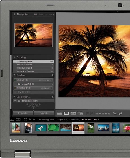Collapse the Navigator panel

14,14
